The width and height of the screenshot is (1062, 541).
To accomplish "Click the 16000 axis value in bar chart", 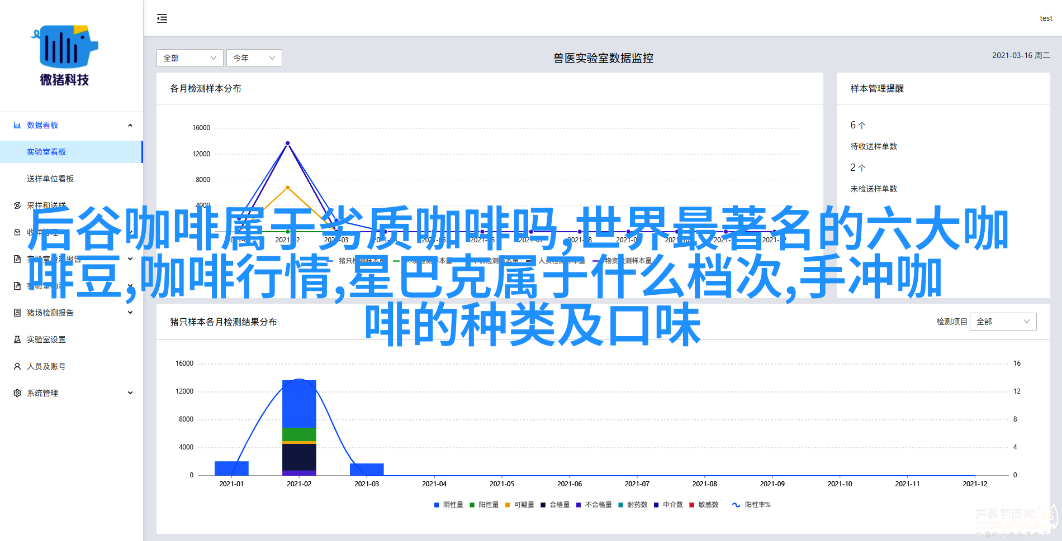I will pyautogui.click(x=184, y=363).
